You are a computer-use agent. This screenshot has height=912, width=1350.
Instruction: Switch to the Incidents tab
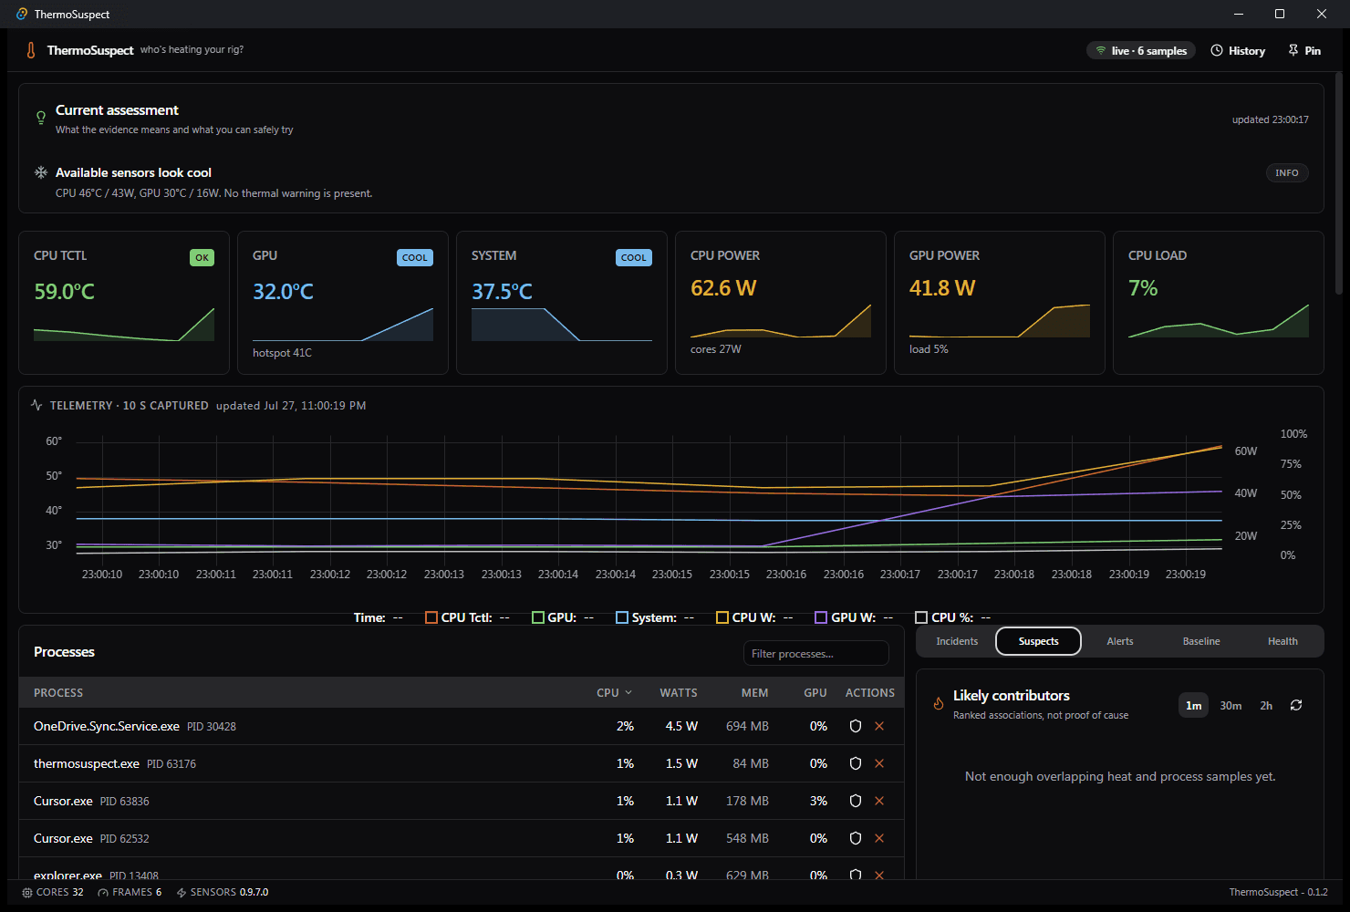coord(957,641)
